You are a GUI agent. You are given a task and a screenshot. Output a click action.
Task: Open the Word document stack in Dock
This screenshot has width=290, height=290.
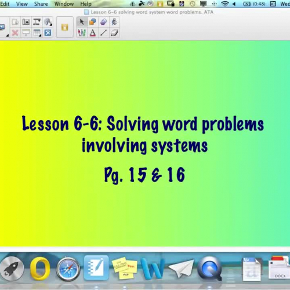tap(252, 269)
